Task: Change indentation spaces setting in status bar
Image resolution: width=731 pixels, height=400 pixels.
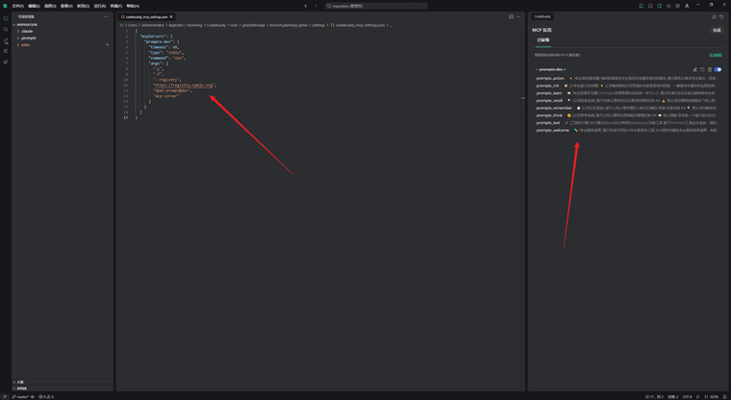Action: pyautogui.click(x=672, y=397)
